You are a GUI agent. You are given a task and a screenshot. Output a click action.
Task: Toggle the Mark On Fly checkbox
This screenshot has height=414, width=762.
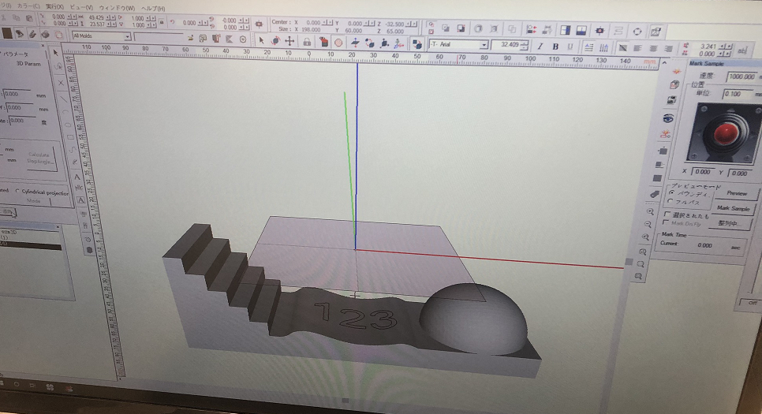point(666,222)
